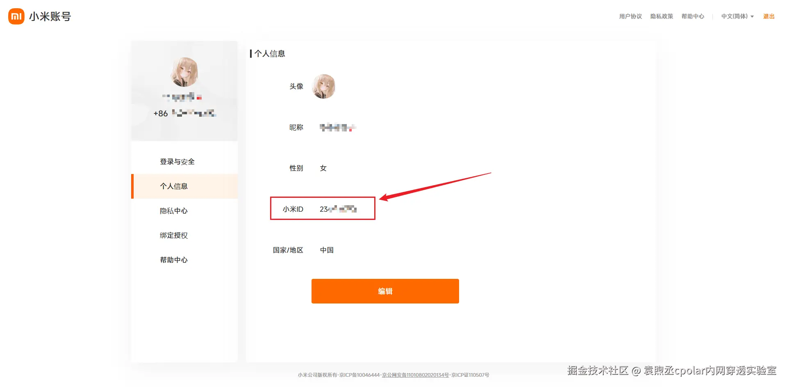This screenshot has height=387, width=787.
Task: Click the blurred 昵称 nickname value
Action: (x=338, y=127)
